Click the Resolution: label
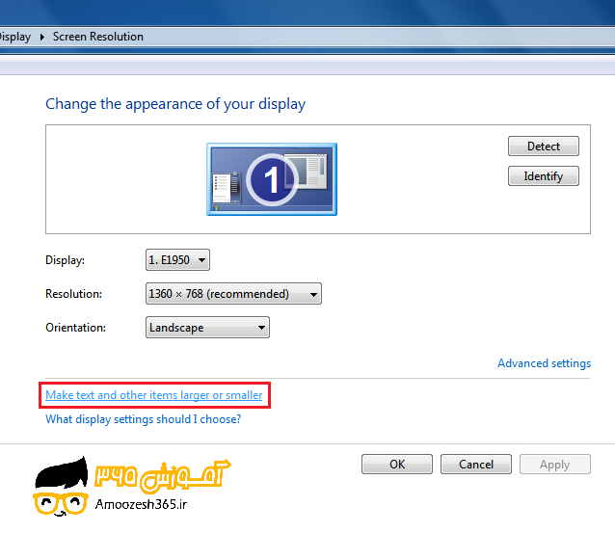Screen dimensions: 615x533 click(x=73, y=294)
